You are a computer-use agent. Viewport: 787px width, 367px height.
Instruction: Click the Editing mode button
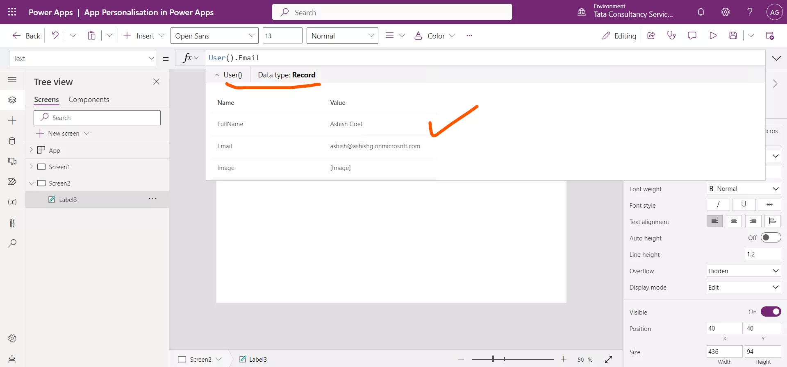coord(619,36)
